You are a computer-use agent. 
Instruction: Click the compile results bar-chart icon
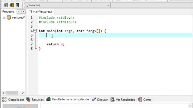(x=48, y=99)
